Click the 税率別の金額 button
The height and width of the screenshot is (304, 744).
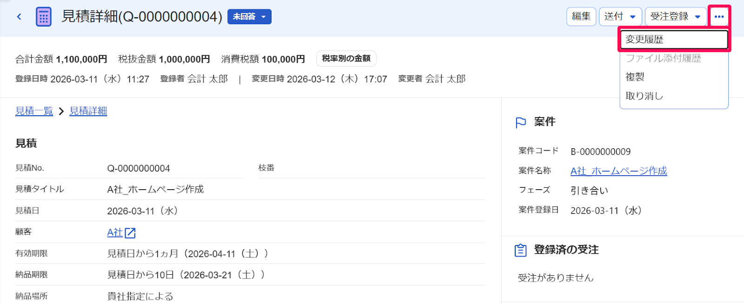[x=346, y=59]
